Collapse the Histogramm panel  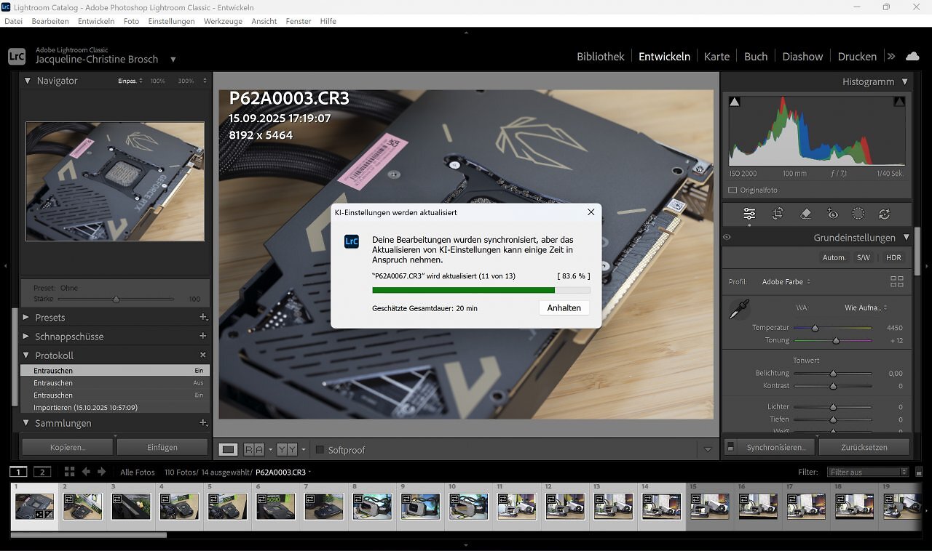[905, 81]
